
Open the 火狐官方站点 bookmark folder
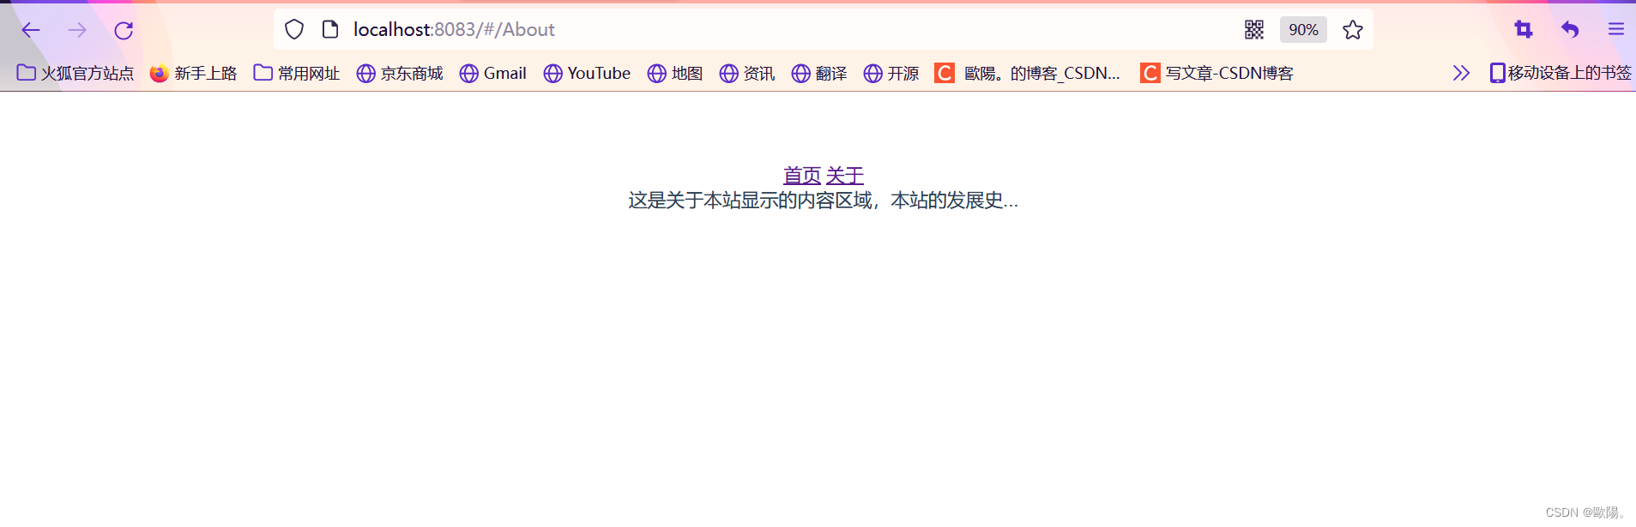click(x=75, y=73)
